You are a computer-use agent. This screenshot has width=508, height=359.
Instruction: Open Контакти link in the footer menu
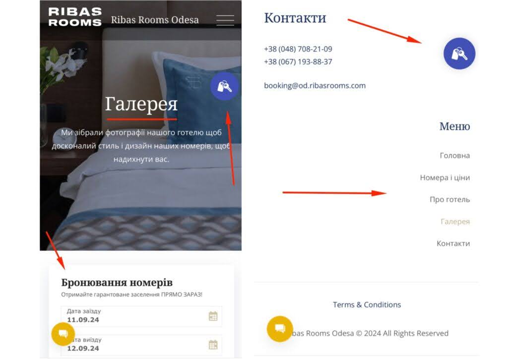[x=453, y=243]
